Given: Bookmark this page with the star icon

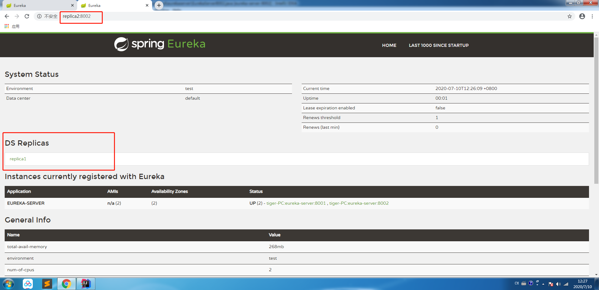Looking at the screenshot, I should coord(570,16).
